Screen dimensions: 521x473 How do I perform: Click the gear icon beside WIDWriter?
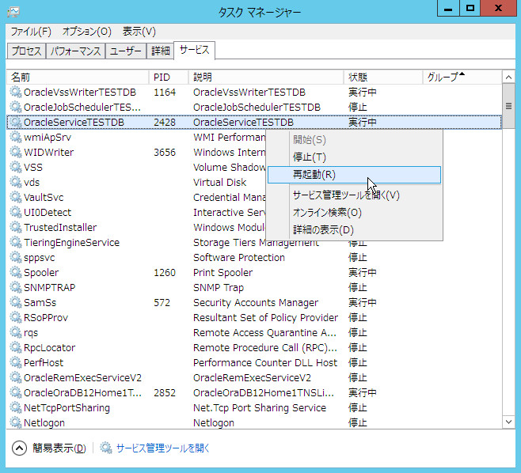16,152
